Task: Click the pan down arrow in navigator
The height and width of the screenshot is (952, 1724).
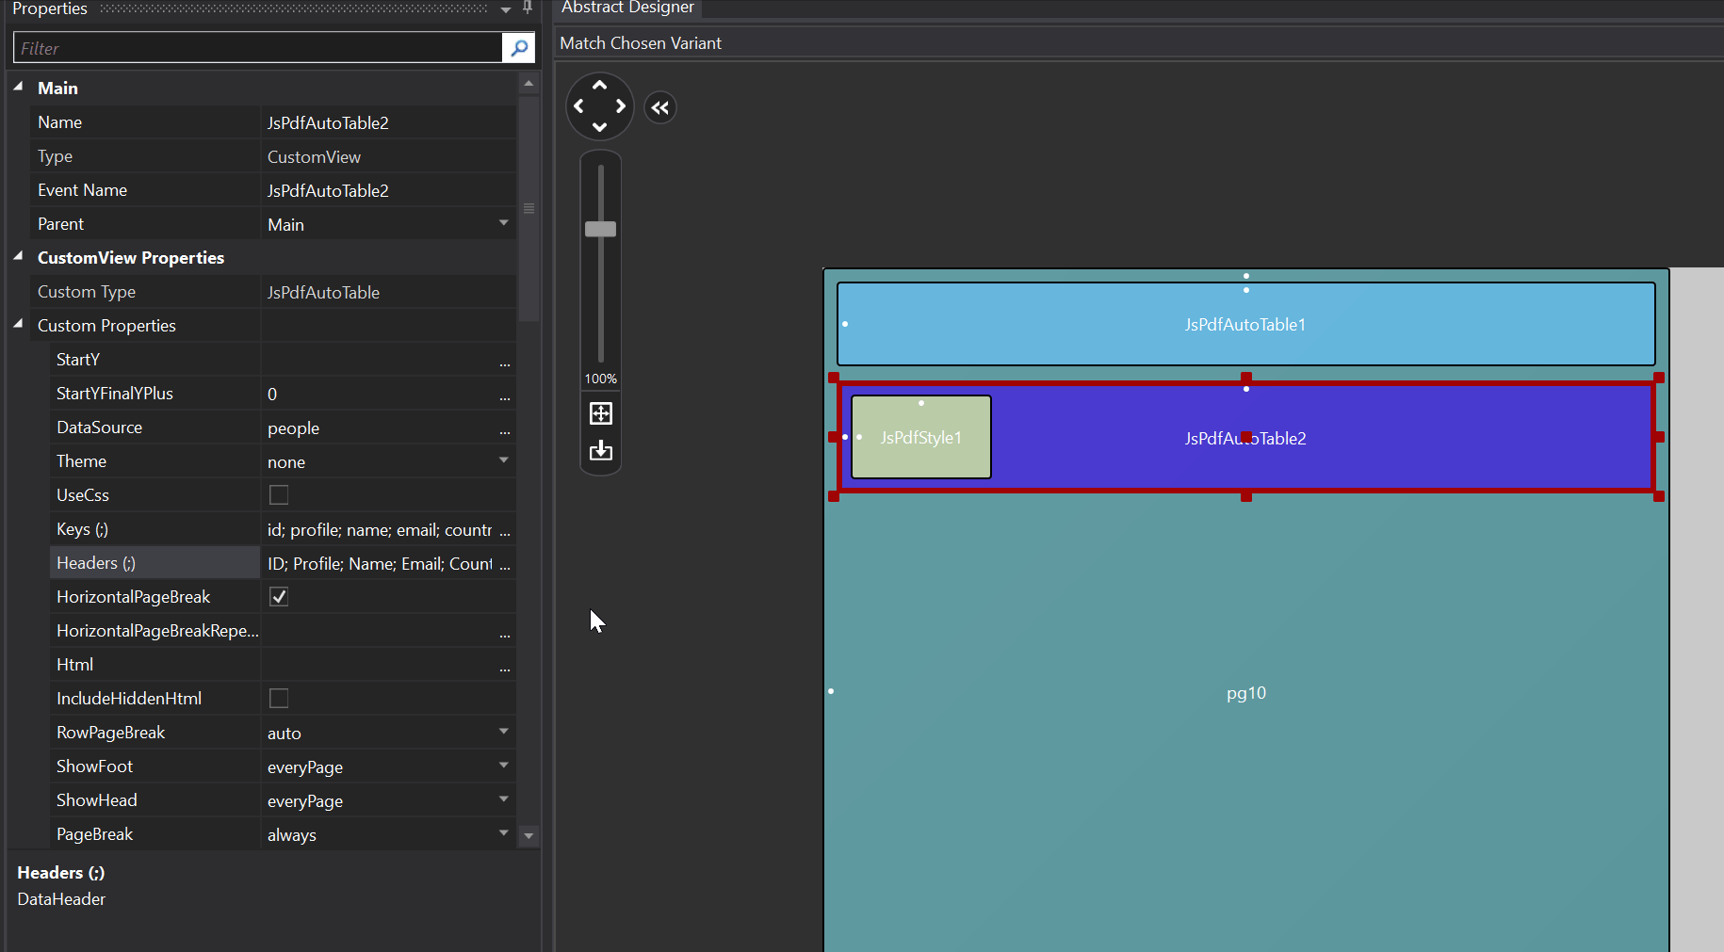Action: (599, 127)
